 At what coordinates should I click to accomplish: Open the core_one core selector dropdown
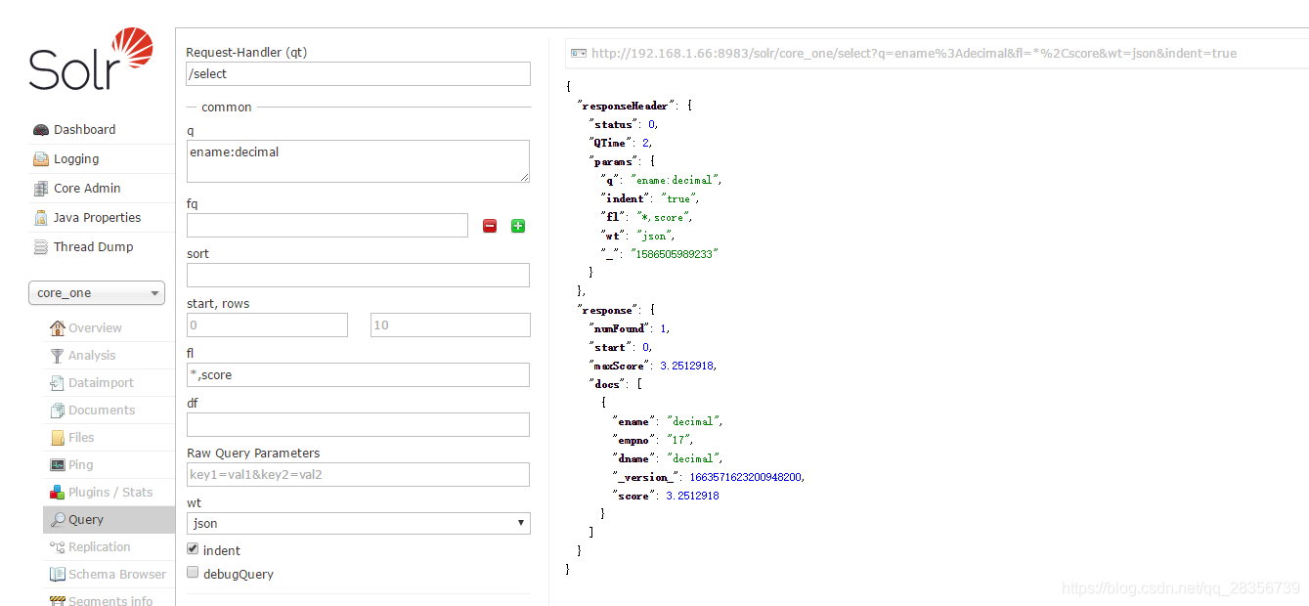97,293
